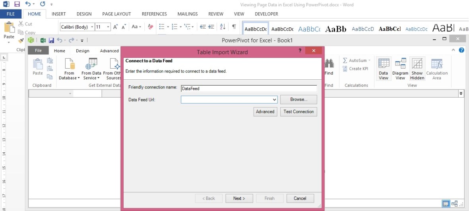Increase font size with Grow Font icon
This screenshot has width=469, height=211.
(115, 27)
